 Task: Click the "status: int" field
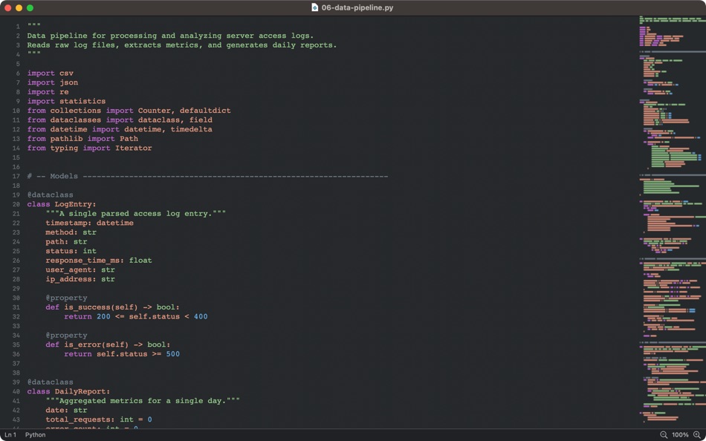click(71, 251)
